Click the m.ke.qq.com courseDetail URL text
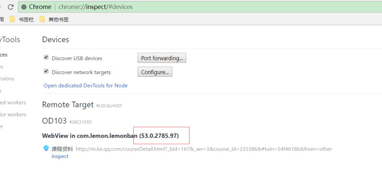382x180 pixels. pyautogui.click(x=204, y=149)
